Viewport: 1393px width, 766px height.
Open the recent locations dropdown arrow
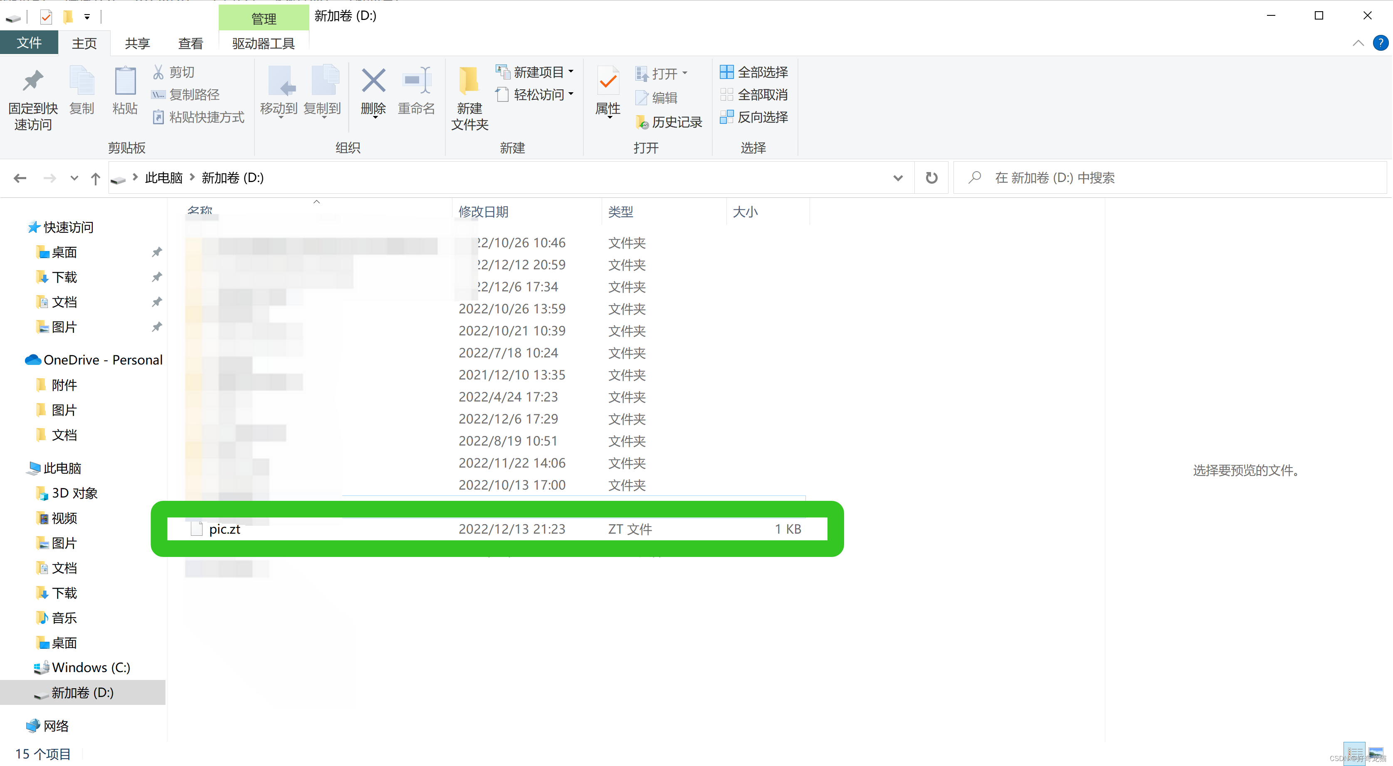tap(74, 178)
